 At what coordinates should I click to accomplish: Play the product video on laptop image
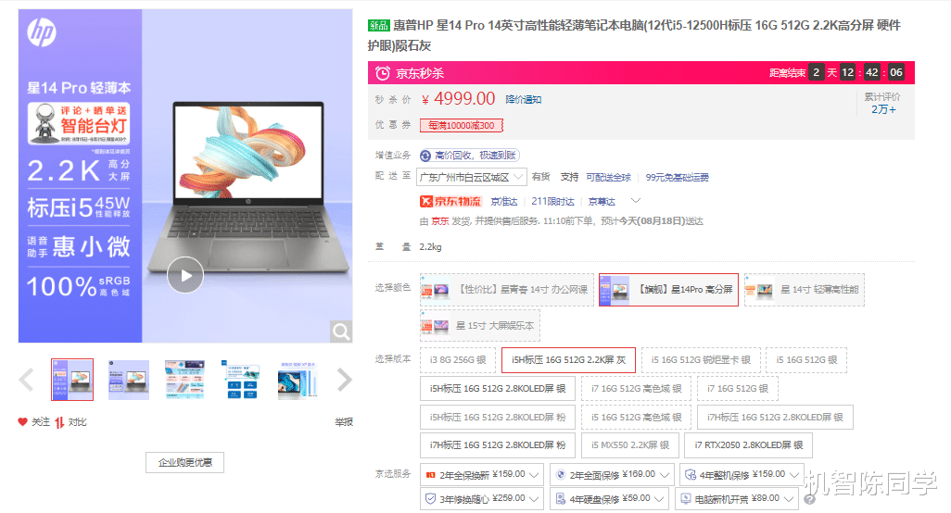click(x=185, y=275)
